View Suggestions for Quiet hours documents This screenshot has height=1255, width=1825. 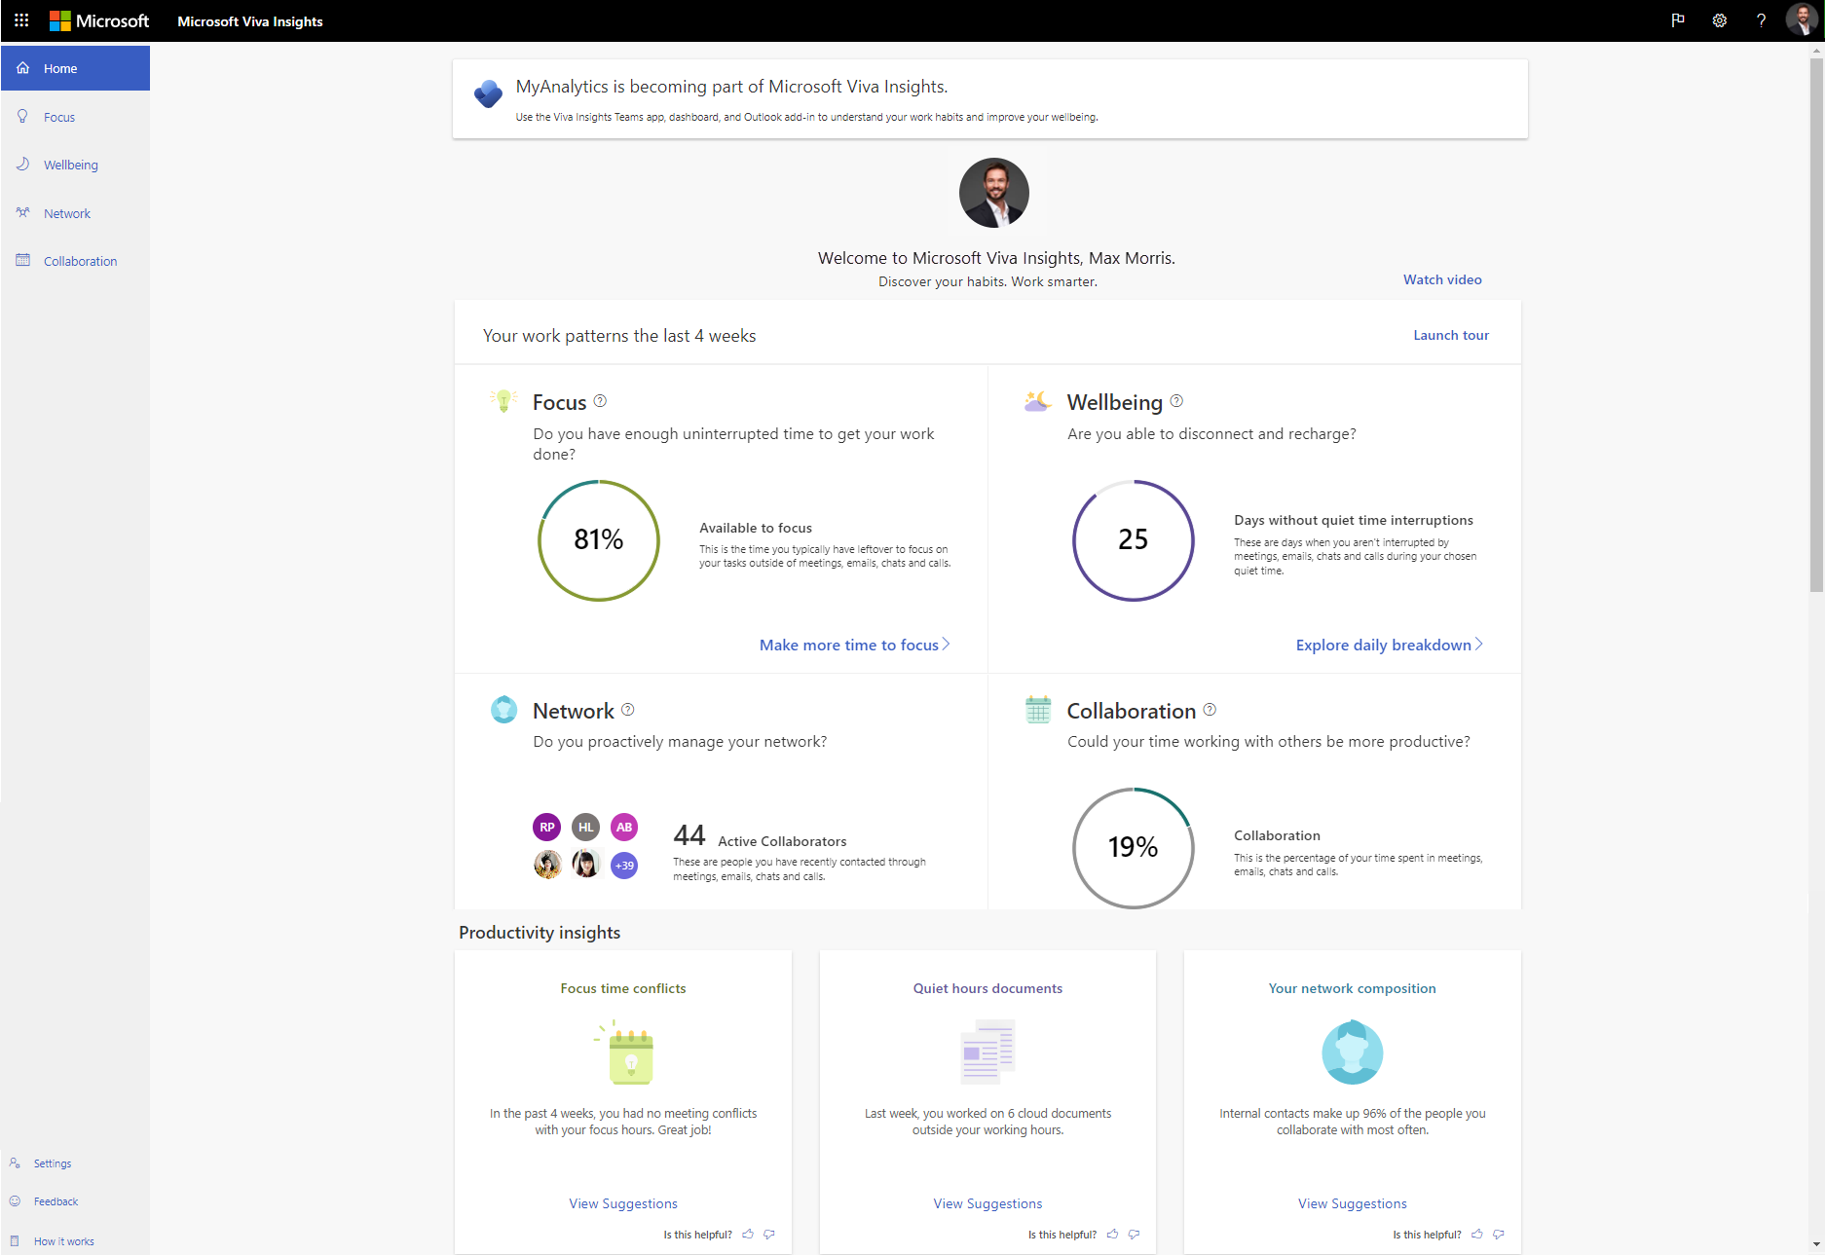tap(987, 1203)
